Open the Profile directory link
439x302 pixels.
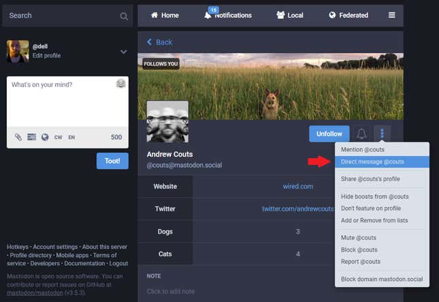[x=31, y=256]
